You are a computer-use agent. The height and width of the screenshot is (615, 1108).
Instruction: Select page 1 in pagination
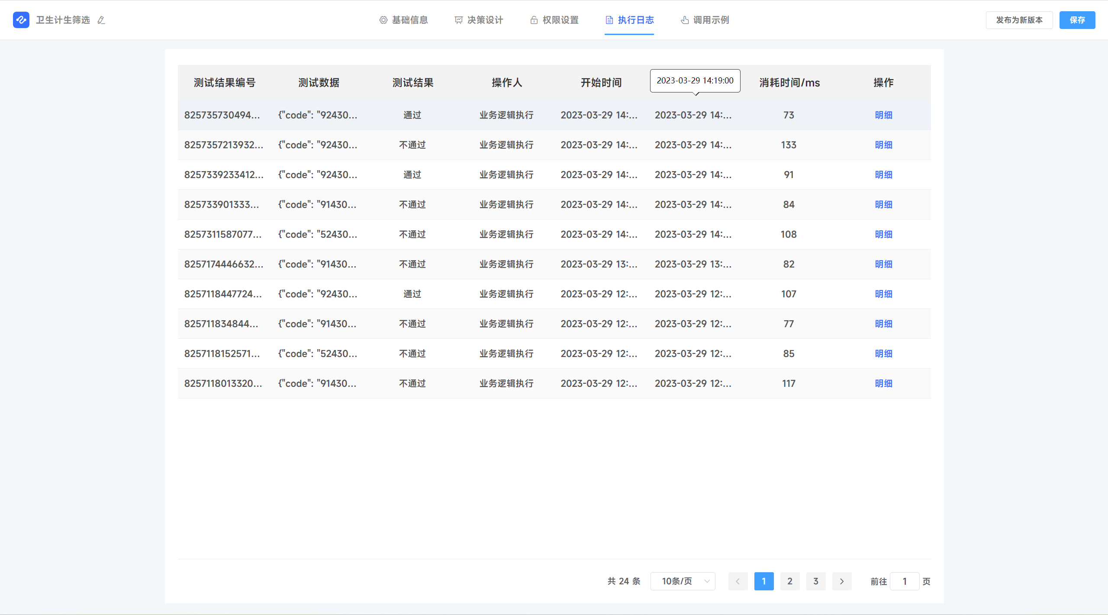[x=764, y=581]
